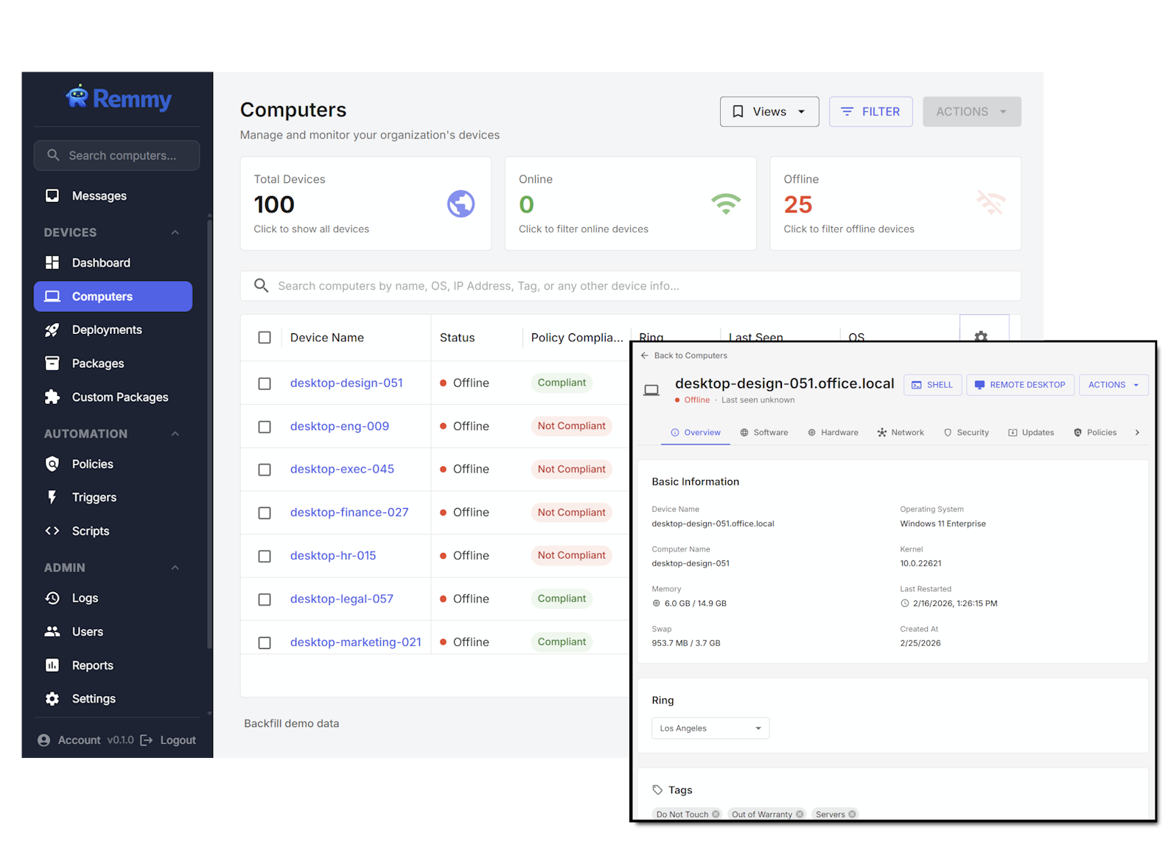This screenshot has width=1174, height=856.
Task: Toggle the select-all checkbox in header
Action: coord(265,338)
